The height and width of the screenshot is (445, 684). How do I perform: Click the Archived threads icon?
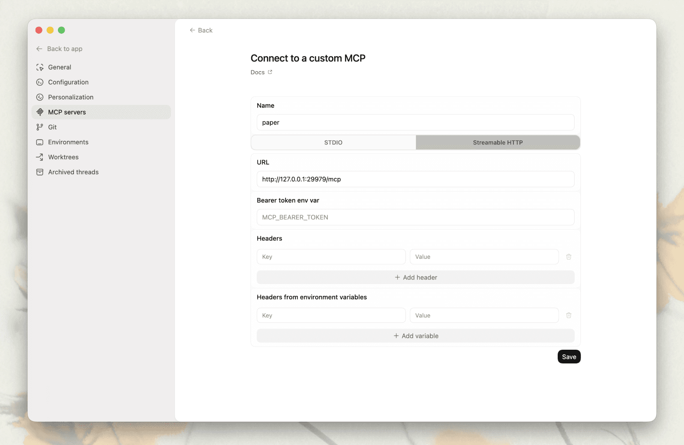[x=40, y=172]
